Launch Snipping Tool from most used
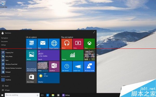The image size is (156, 97). click(7, 53)
